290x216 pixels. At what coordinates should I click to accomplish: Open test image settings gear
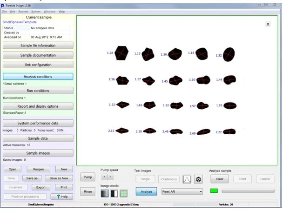(x=198, y=179)
